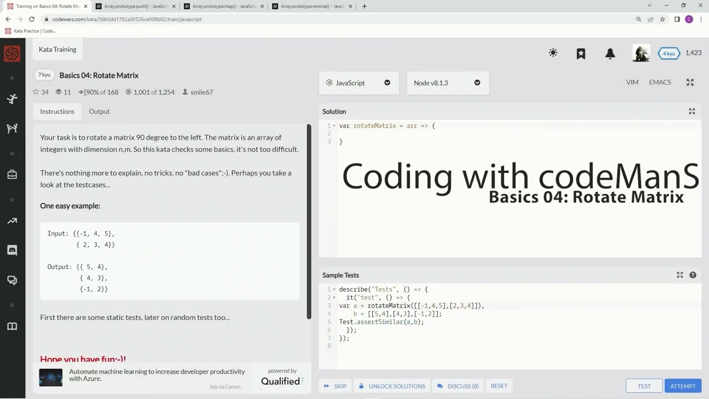
Task: Open notifications bell icon
Action: pos(610,53)
